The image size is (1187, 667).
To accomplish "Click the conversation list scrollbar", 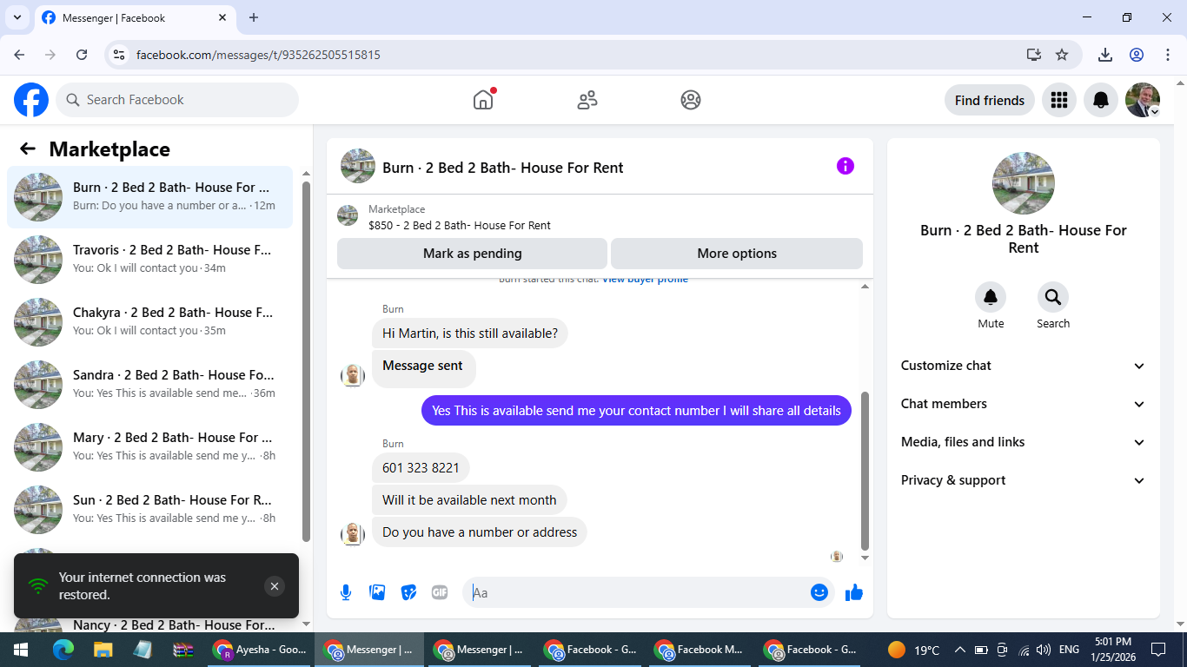I will point(306,360).
